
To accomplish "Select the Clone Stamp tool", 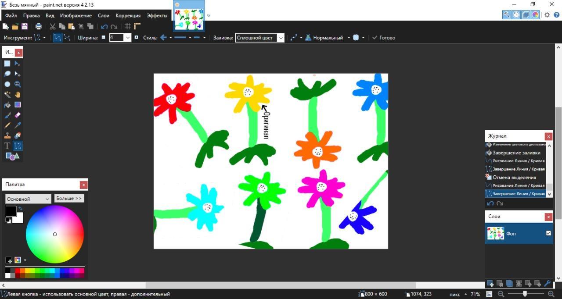I will point(7,135).
